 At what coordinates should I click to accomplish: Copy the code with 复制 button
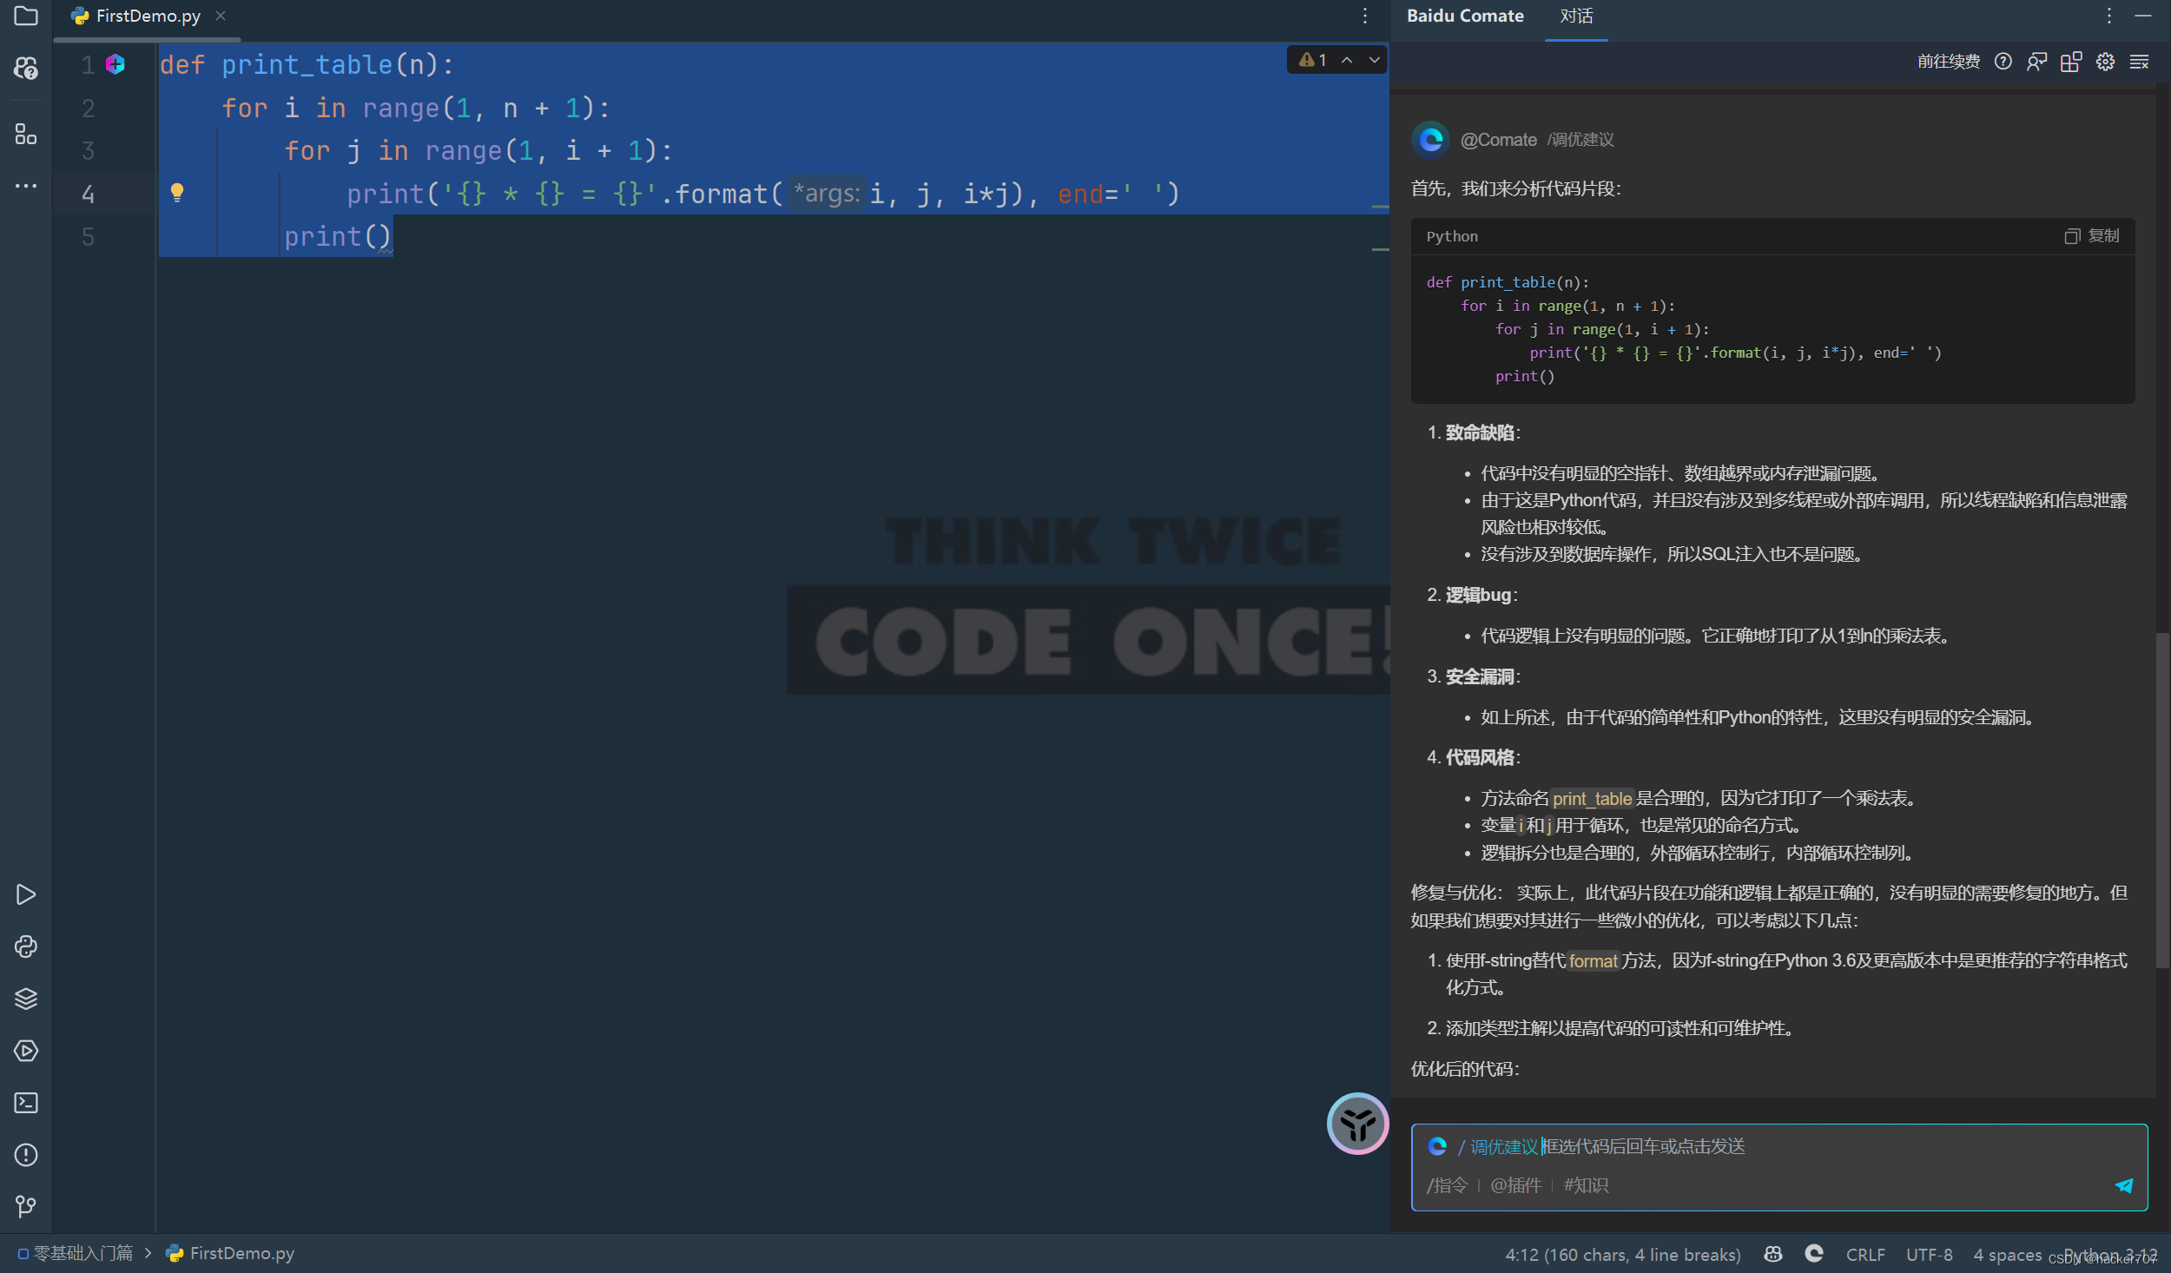(2091, 236)
